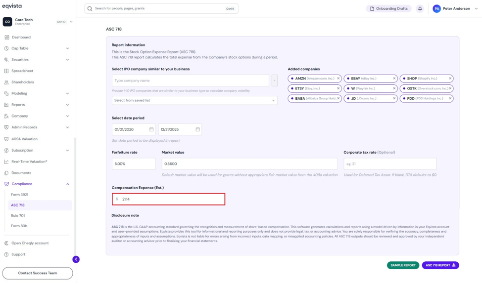Click the Real-Time Valuation chart icon
Screen dimensions: 482x284
click(x=6, y=162)
